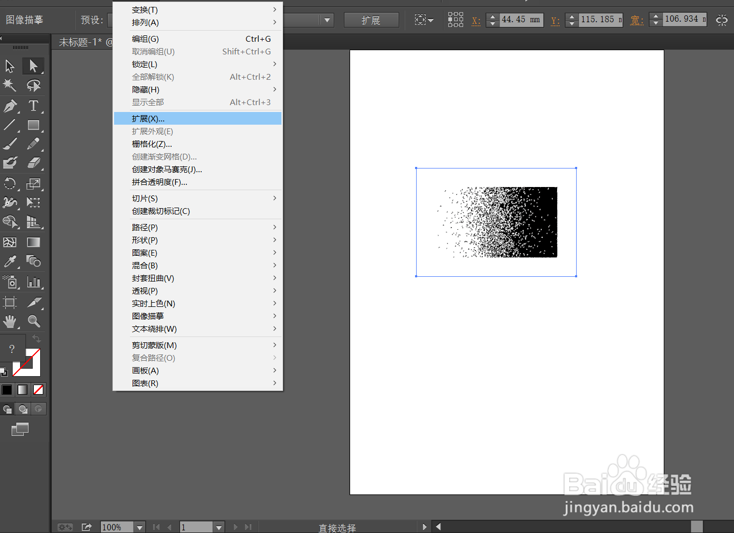Click the X coordinate label link
Viewport: 734px width, 533px height.
pyautogui.click(x=476, y=21)
